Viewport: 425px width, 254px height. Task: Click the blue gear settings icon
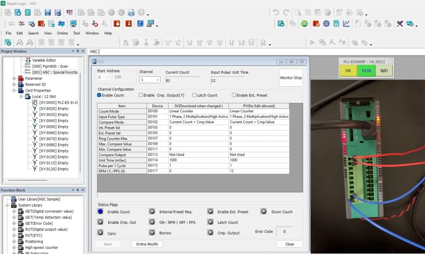click(326, 24)
